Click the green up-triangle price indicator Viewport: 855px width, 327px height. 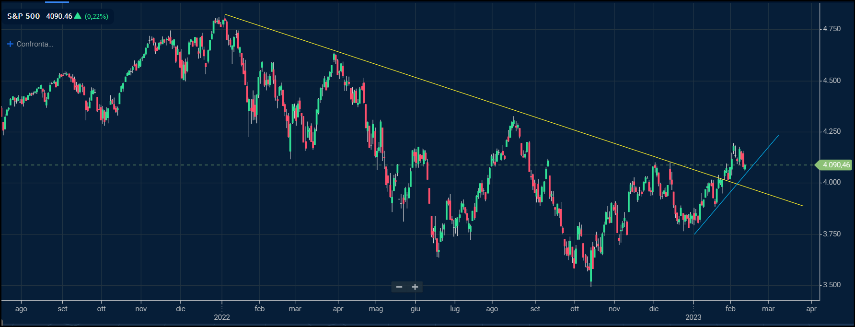78,16
